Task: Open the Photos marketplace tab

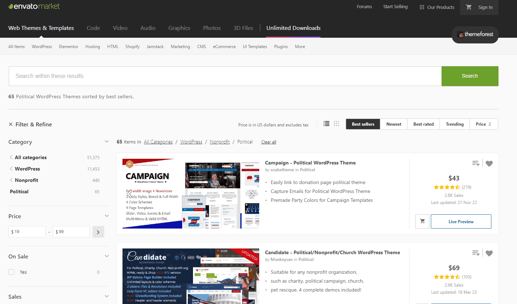Action: click(212, 28)
